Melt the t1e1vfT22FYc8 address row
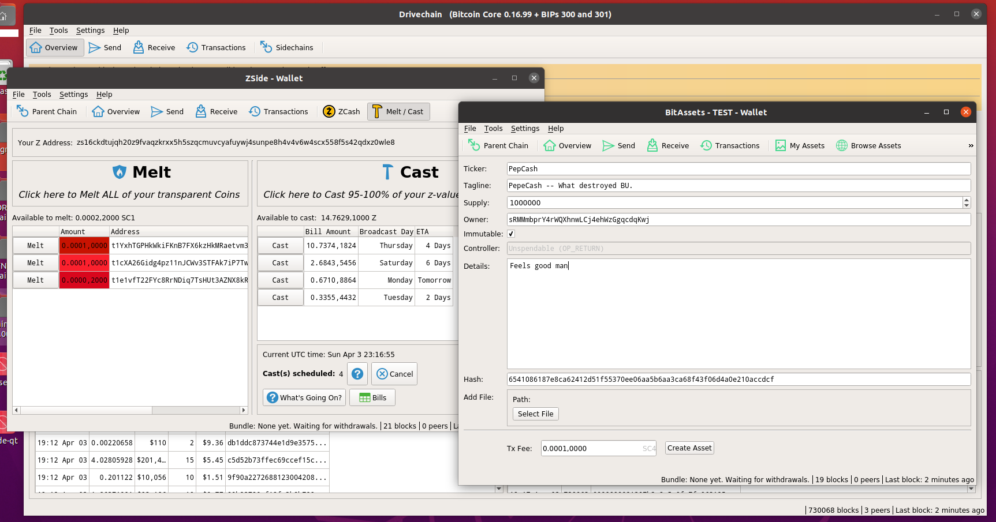 click(36, 280)
